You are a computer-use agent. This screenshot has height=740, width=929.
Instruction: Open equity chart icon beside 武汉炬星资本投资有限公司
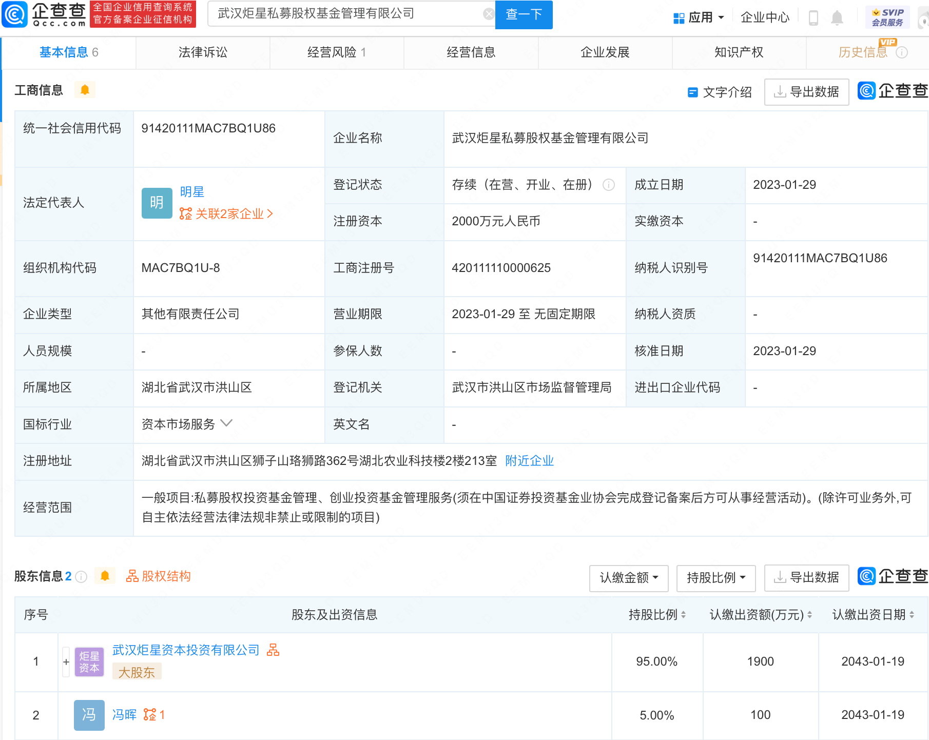(273, 650)
